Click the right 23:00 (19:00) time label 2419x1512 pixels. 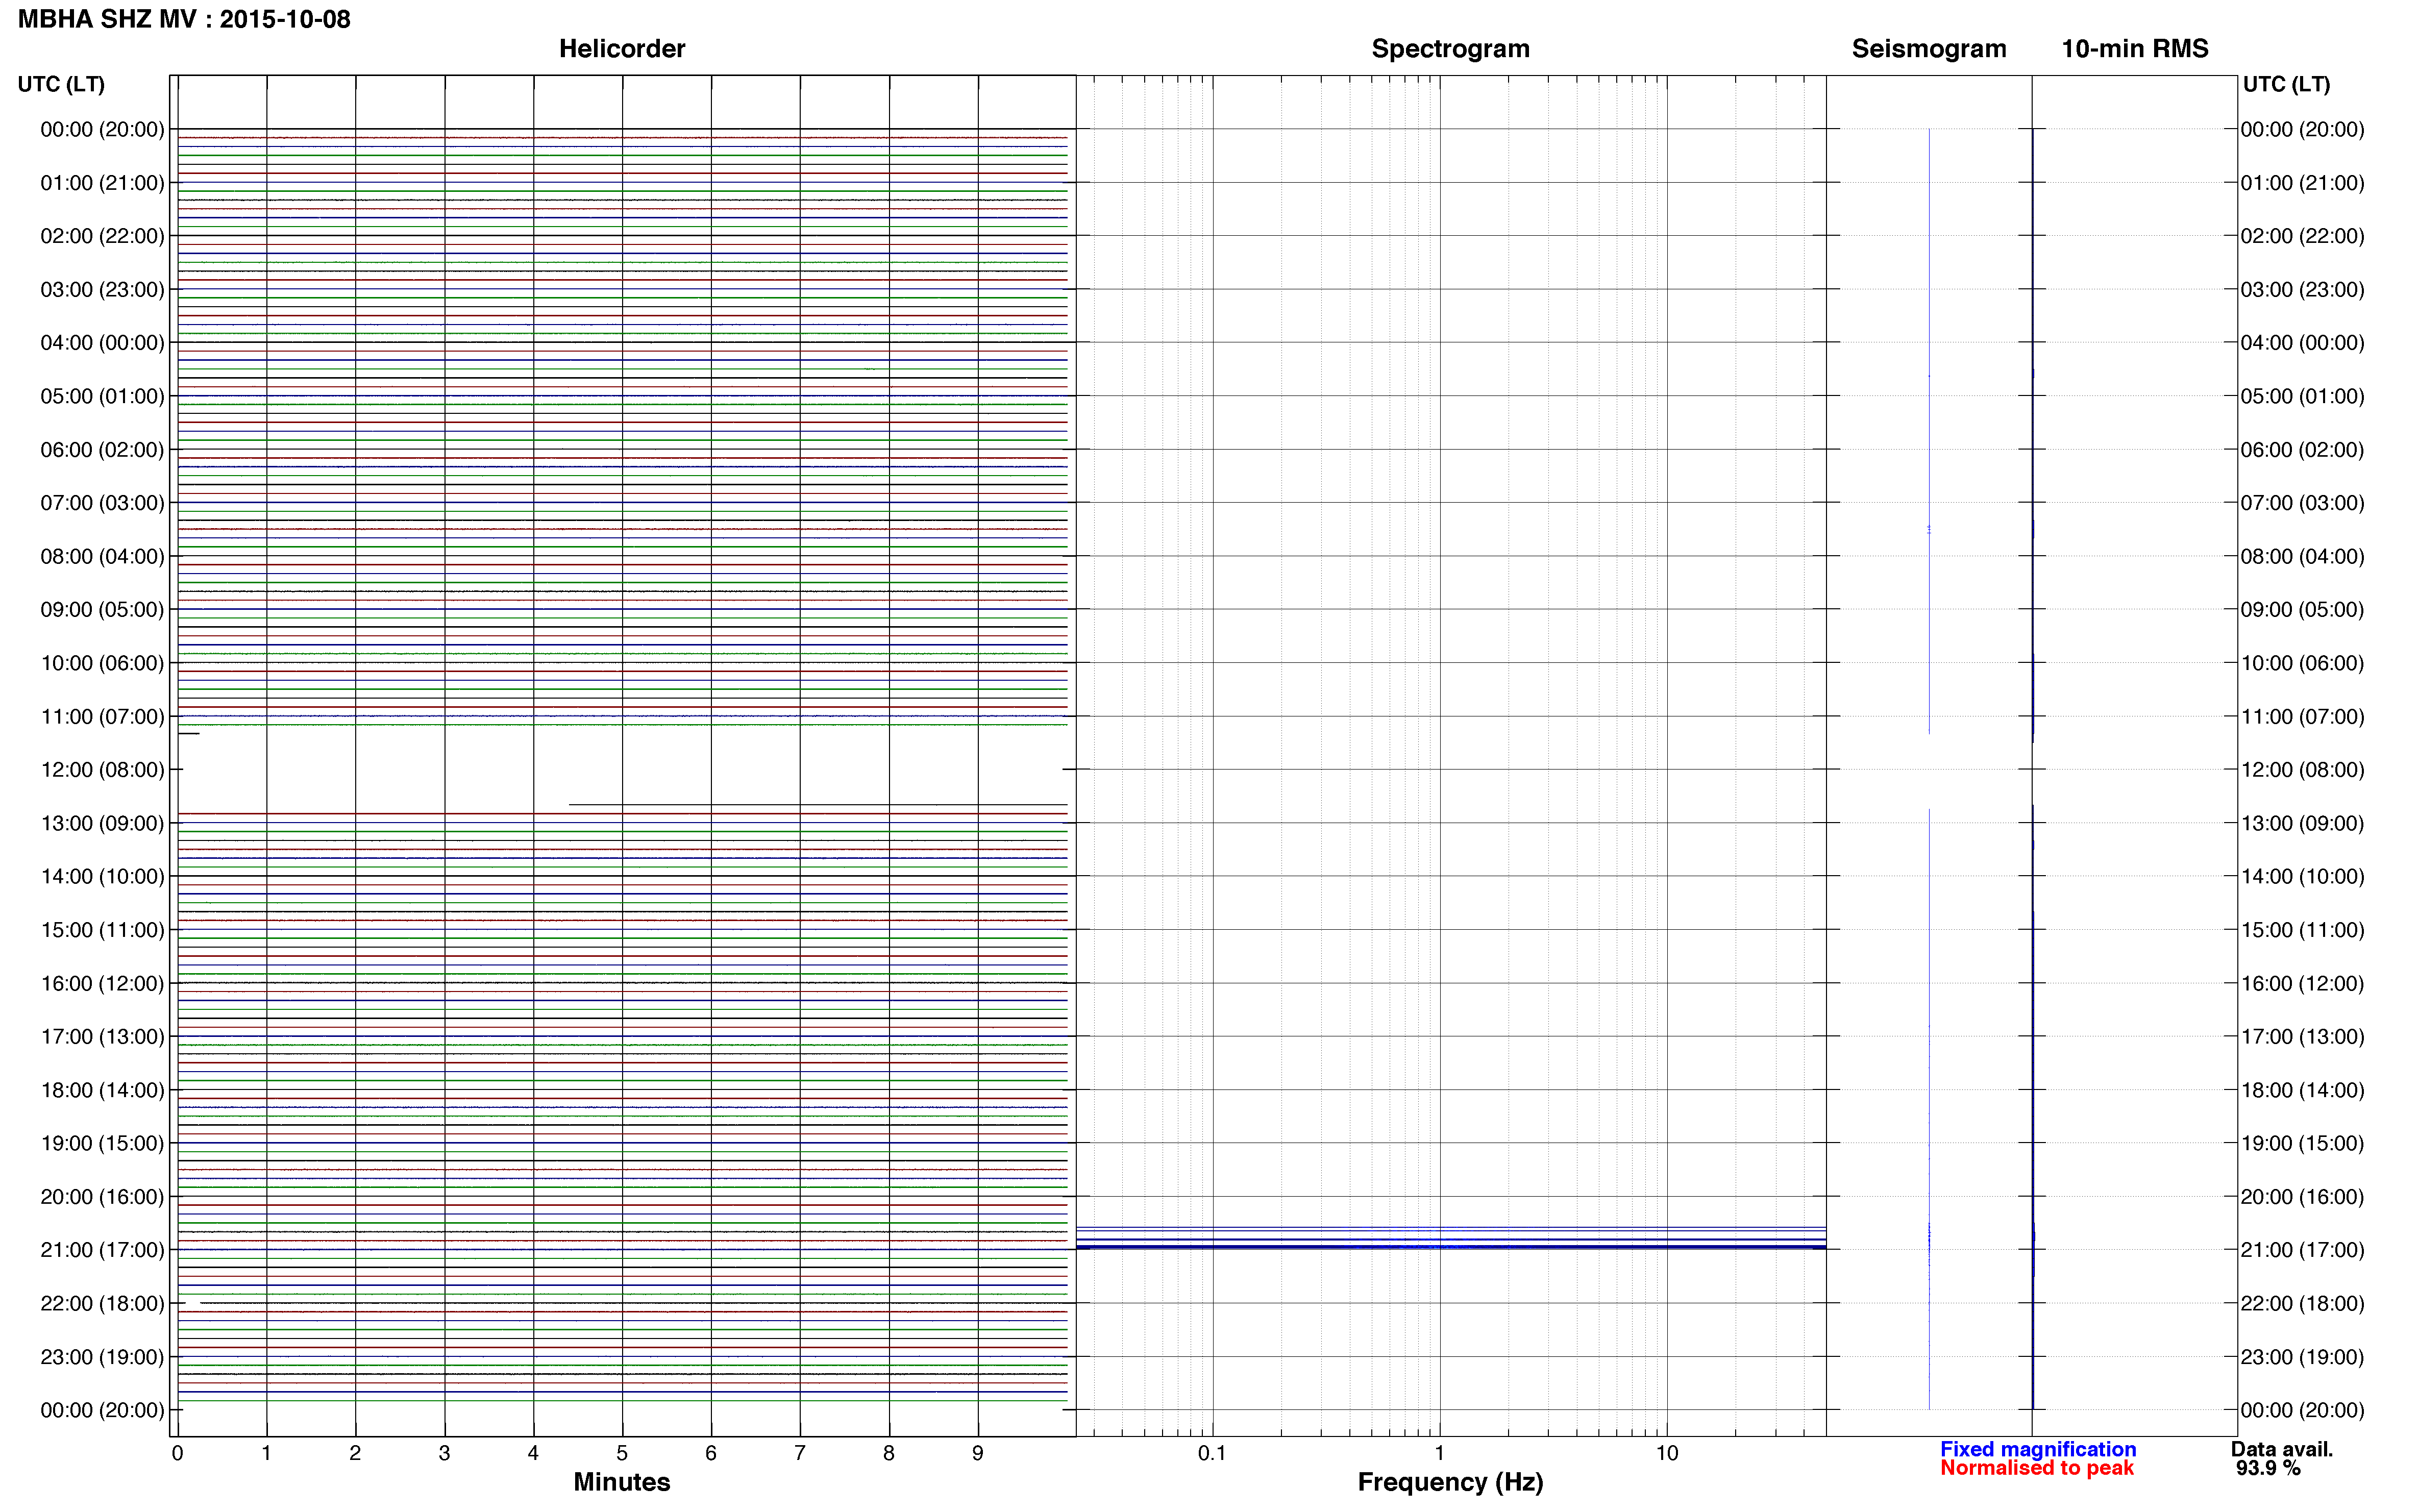(2302, 1357)
